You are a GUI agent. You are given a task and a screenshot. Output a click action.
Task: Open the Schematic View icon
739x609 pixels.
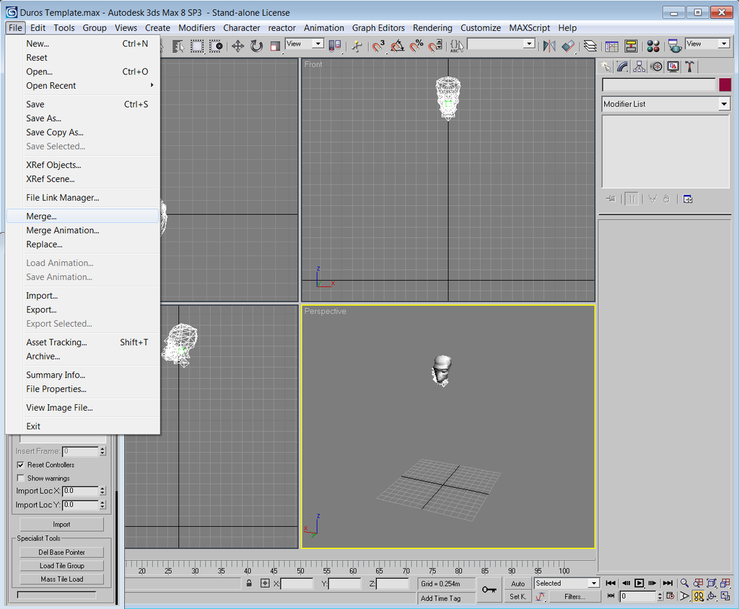tap(631, 45)
